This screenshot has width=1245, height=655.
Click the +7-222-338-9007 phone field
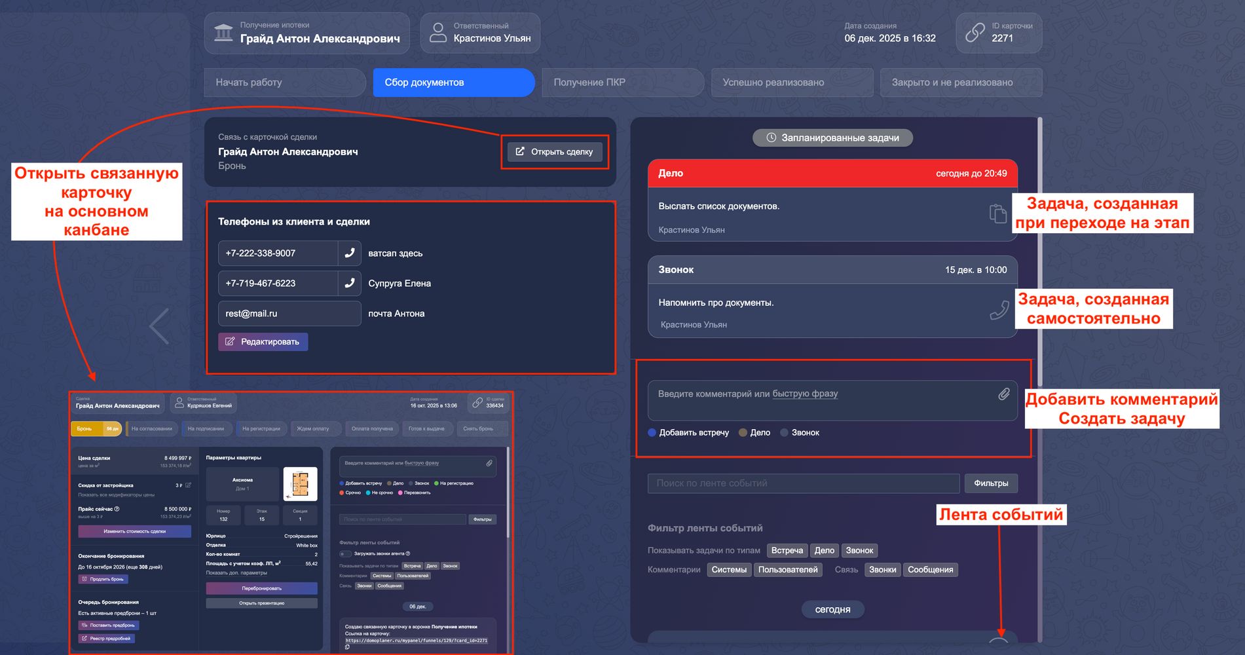pyautogui.click(x=278, y=253)
